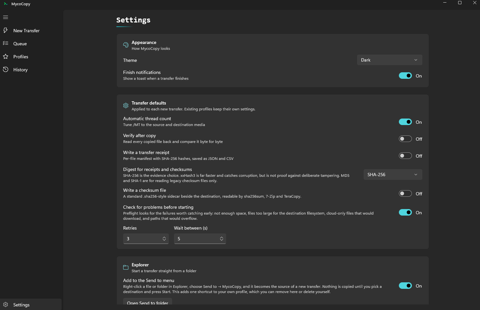
Task: Open the SHA-256 digest dropdown
Action: coord(393,175)
